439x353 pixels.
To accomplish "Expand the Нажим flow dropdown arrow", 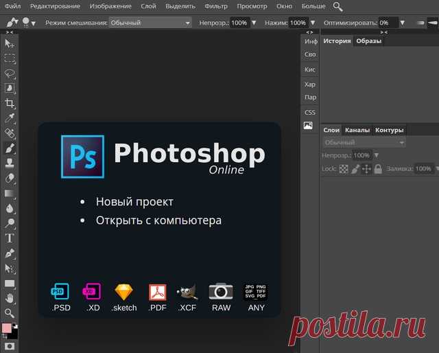I will click(x=313, y=23).
